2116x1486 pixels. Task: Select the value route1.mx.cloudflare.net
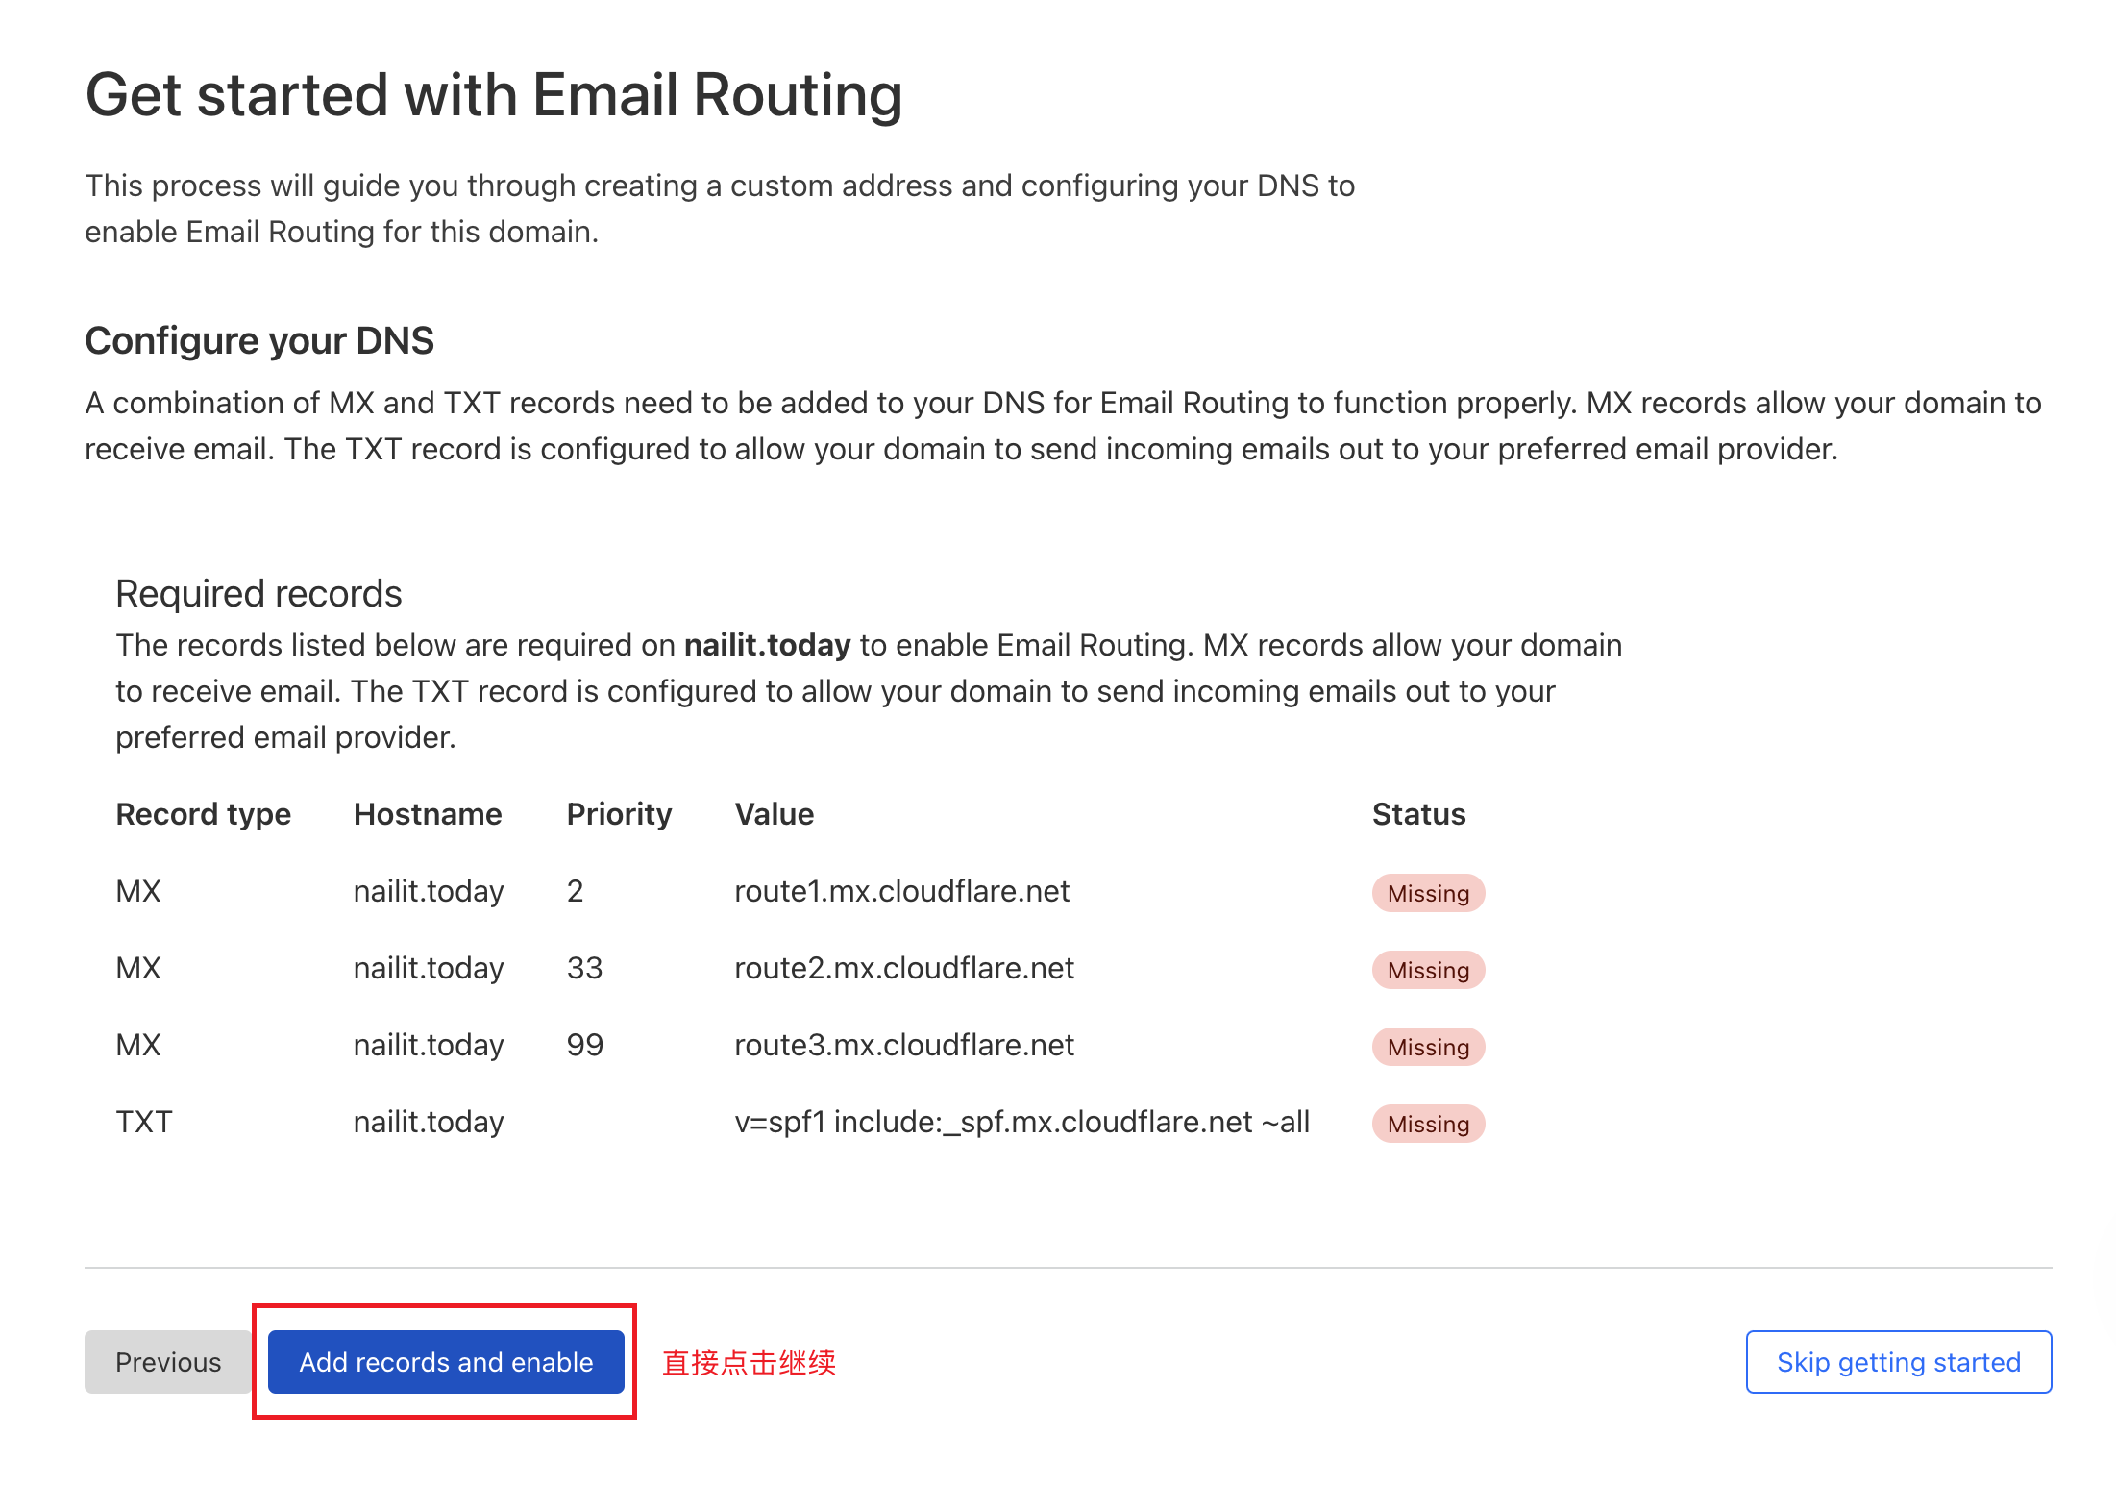[901, 891]
